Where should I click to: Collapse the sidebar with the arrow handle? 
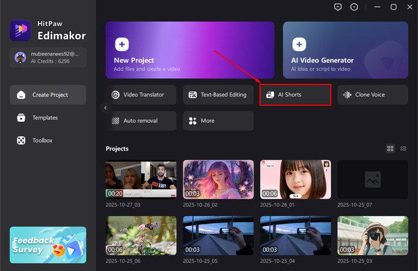(105, 108)
